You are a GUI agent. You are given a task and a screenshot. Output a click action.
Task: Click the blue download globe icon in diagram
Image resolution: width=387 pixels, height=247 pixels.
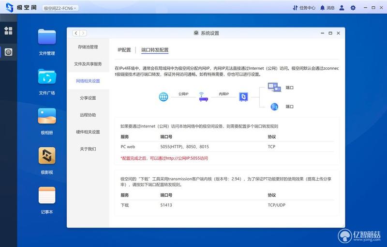coord(274,107)
